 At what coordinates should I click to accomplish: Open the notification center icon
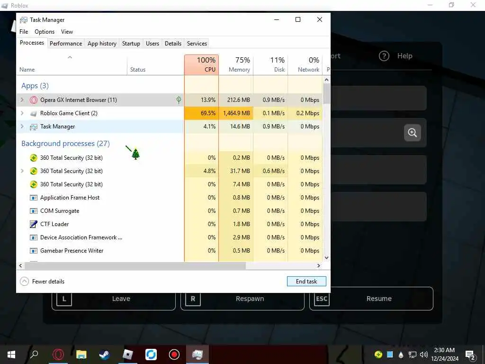tap(470, 355)
